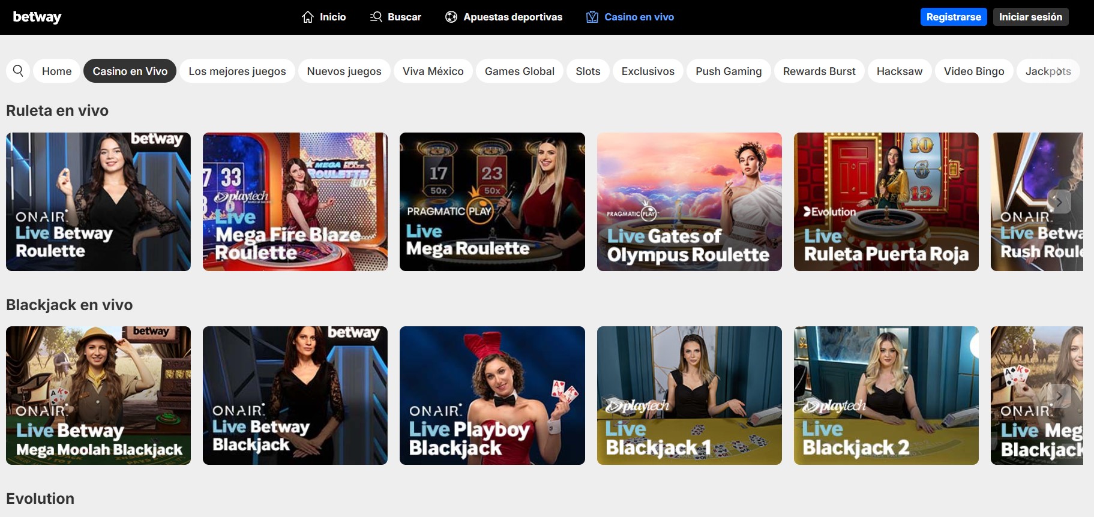Click the Blackjack en vivo section heading

click(69, 305)
